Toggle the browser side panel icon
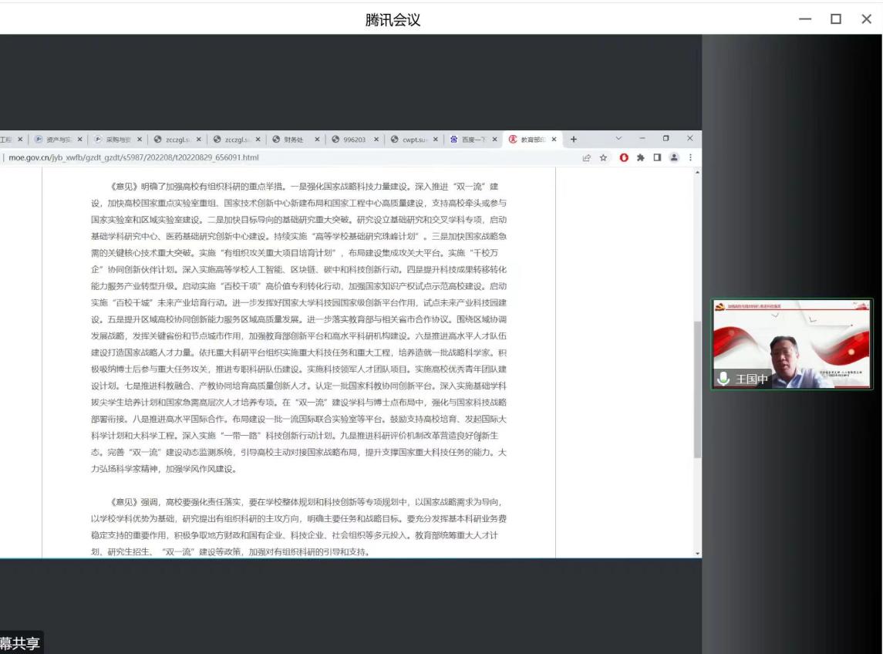This screenshot has width=883, height=654. point(657,157)
